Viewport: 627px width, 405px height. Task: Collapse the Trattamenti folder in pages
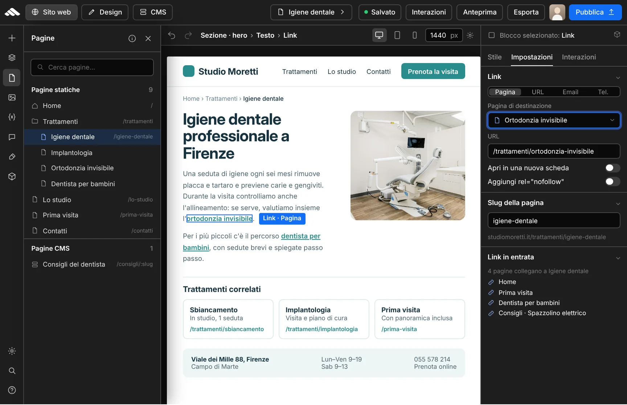click(x=35, y=121)
